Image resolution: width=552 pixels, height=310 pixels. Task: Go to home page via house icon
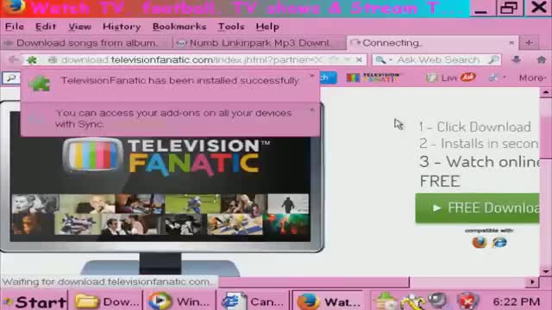(542, 59)
